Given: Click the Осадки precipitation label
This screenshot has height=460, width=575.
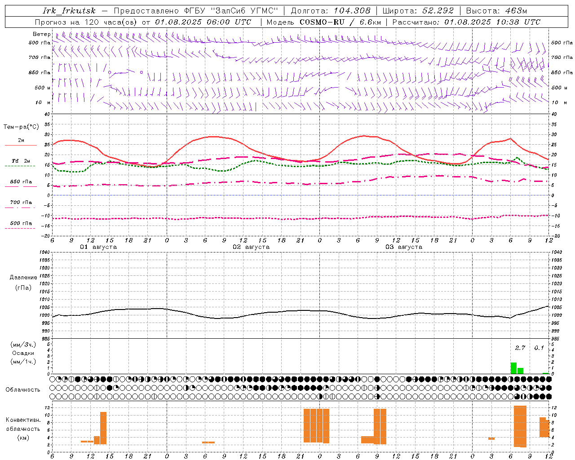Looking at the screenshot, I should coord(23,353).
